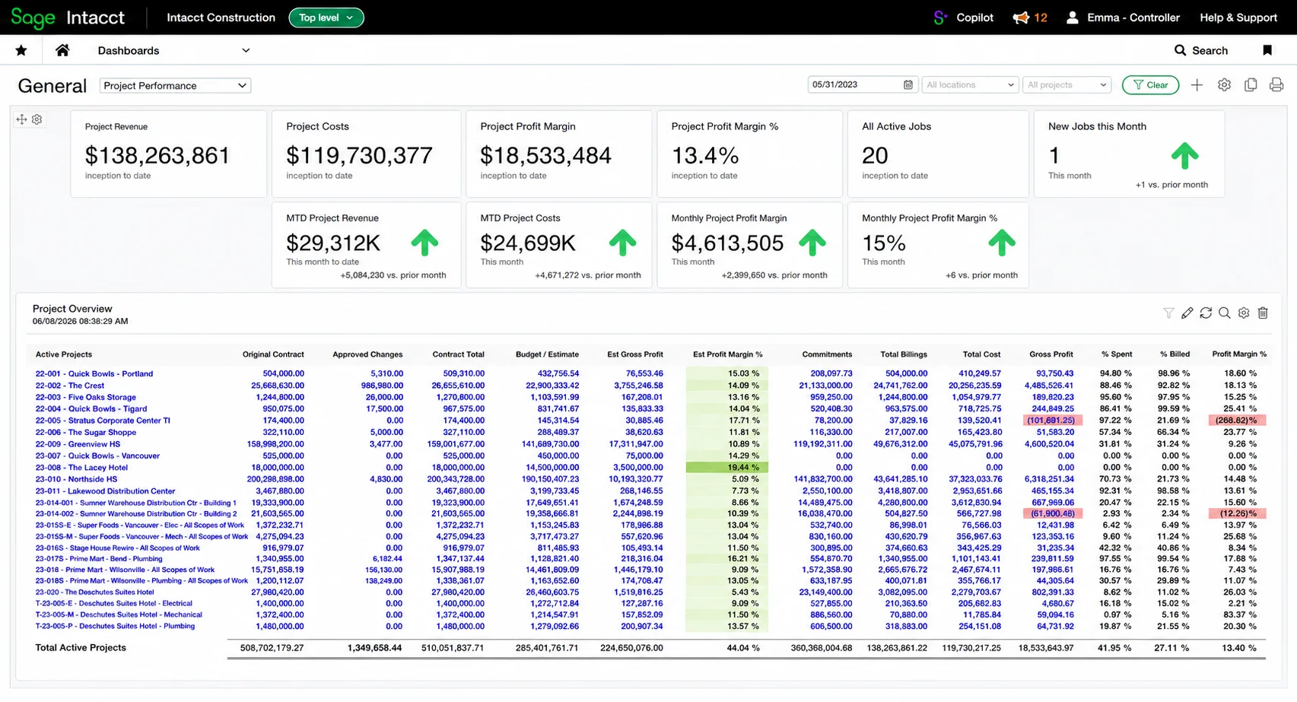
Task: Expand the All projects filter
Action: (x=1067, y=85)
